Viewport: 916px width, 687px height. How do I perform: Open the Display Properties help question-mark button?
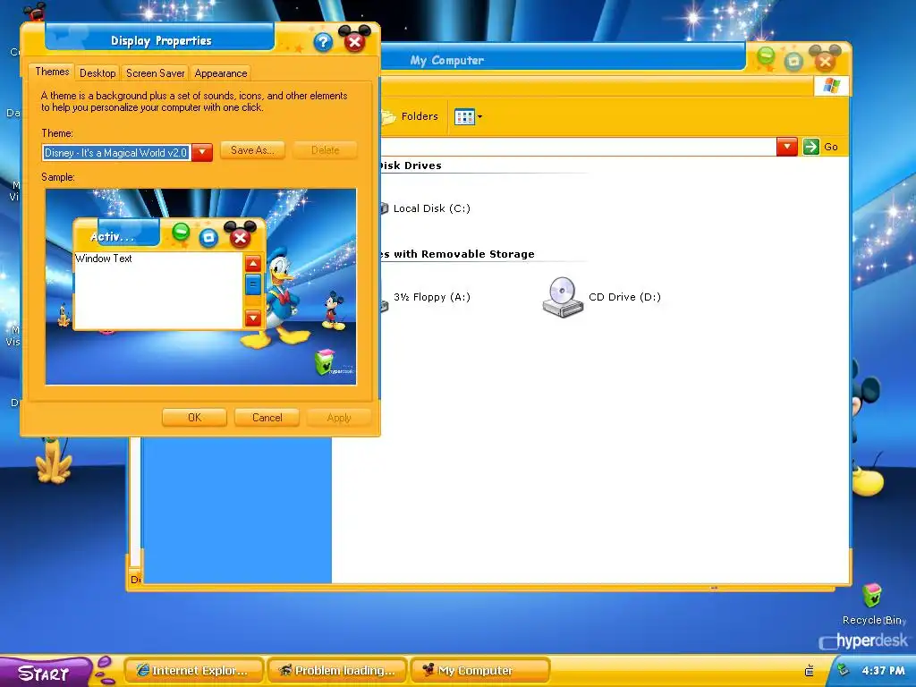(x=323, y=41)
